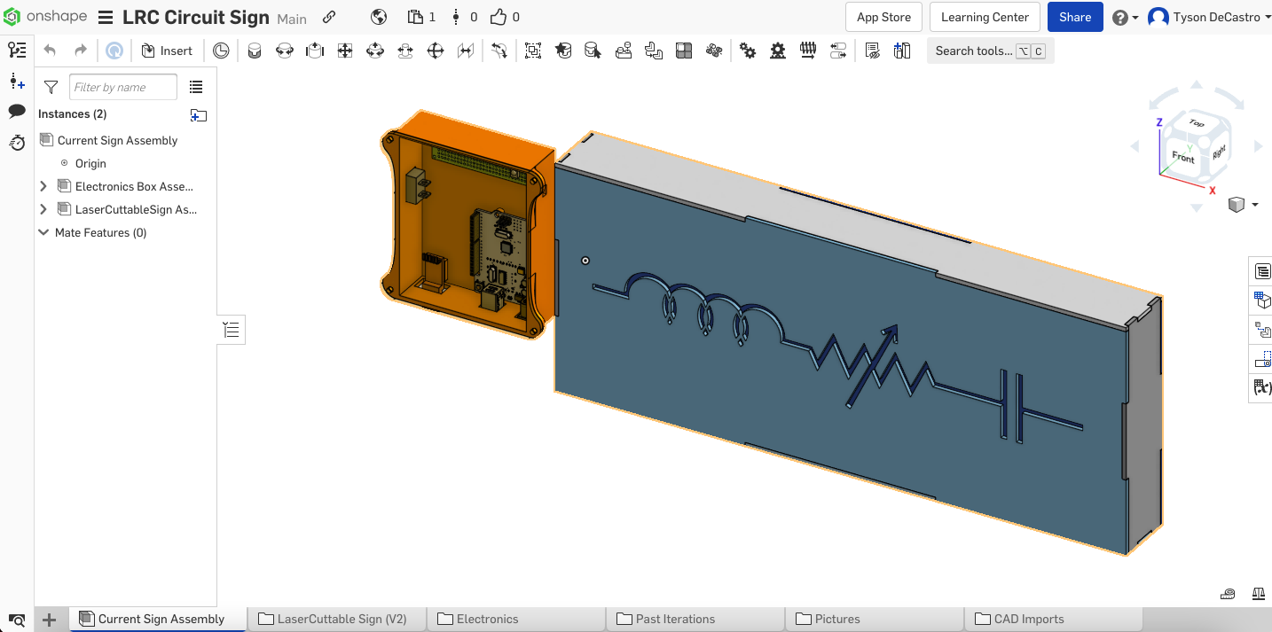Collapse the Mate Features section

43,232
